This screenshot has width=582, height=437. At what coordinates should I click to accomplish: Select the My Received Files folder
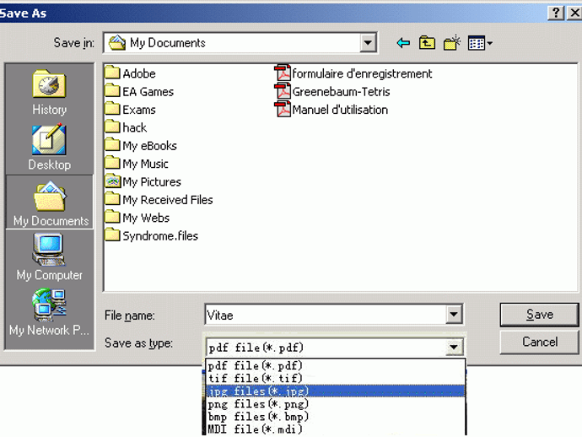tap(159, 200)
